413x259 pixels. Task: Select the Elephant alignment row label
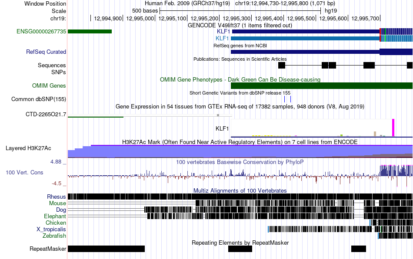click(x=55, y=216)
